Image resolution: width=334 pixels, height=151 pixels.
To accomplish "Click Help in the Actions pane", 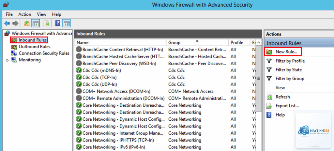I will point(280,115).
